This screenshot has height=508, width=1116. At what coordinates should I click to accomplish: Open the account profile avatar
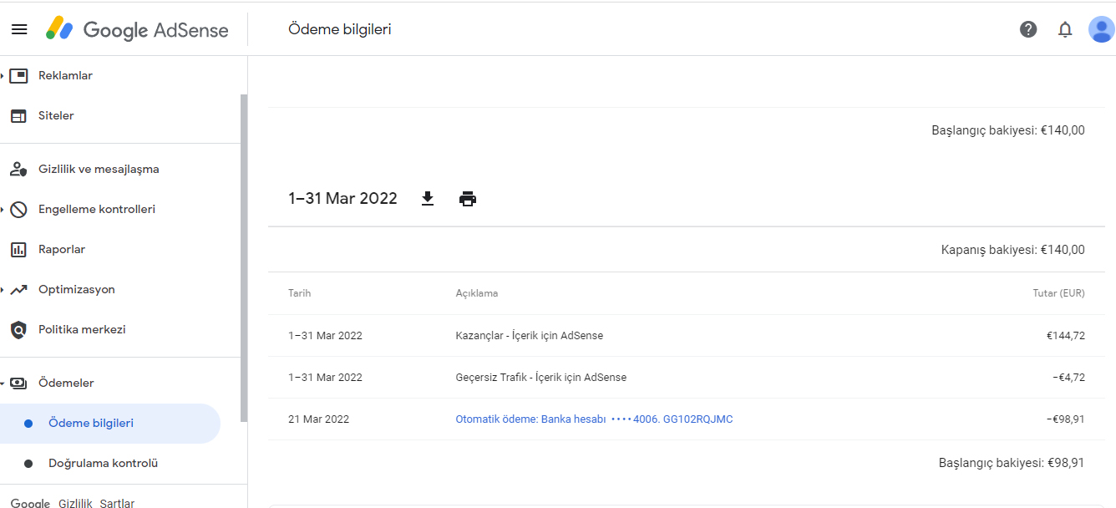coord(1101,29)
